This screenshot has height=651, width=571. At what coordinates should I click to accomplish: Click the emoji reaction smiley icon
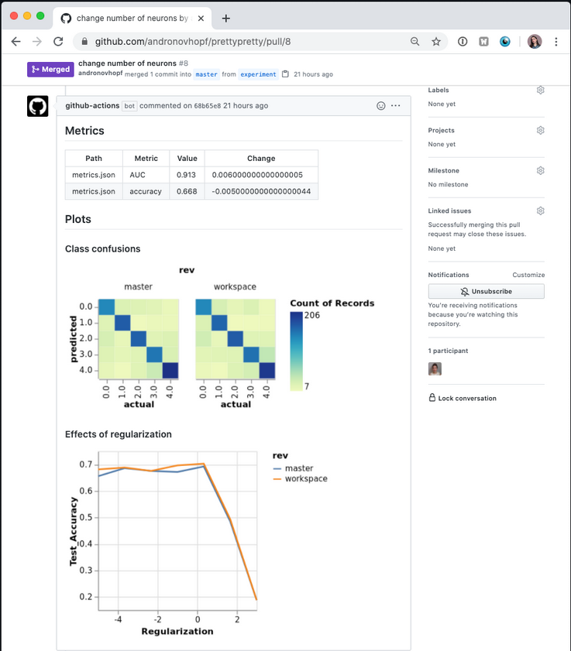tap(380, 106)
